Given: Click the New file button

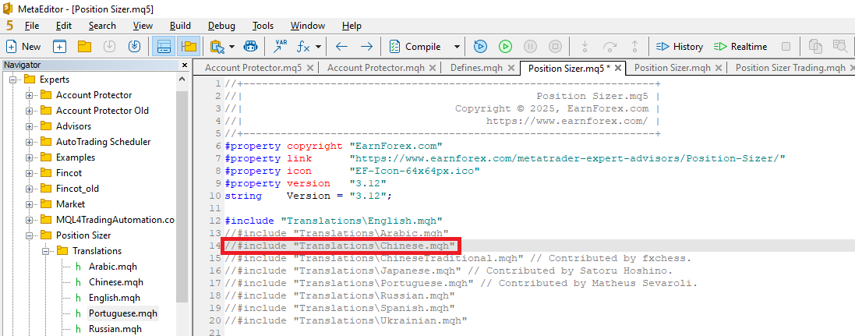Looking at the screenshot, I should 23,46.
